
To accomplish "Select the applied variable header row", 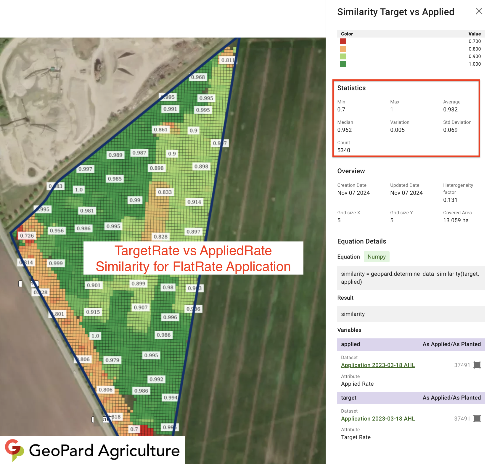I will pyautogui.click(x=411, y=344).
